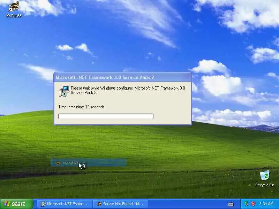279x209 pixels.
Task: Switch to Server Not Found taskbar item
Action: [121, 204]
